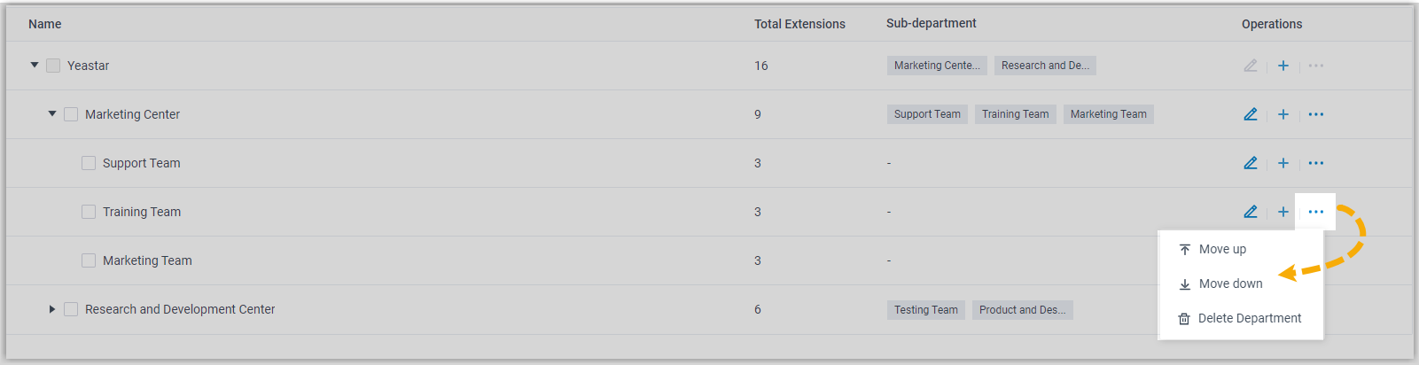Tick the Yeastar checkbox
The width and height of the screenshot is (1419, 365).
click(53, 66)
